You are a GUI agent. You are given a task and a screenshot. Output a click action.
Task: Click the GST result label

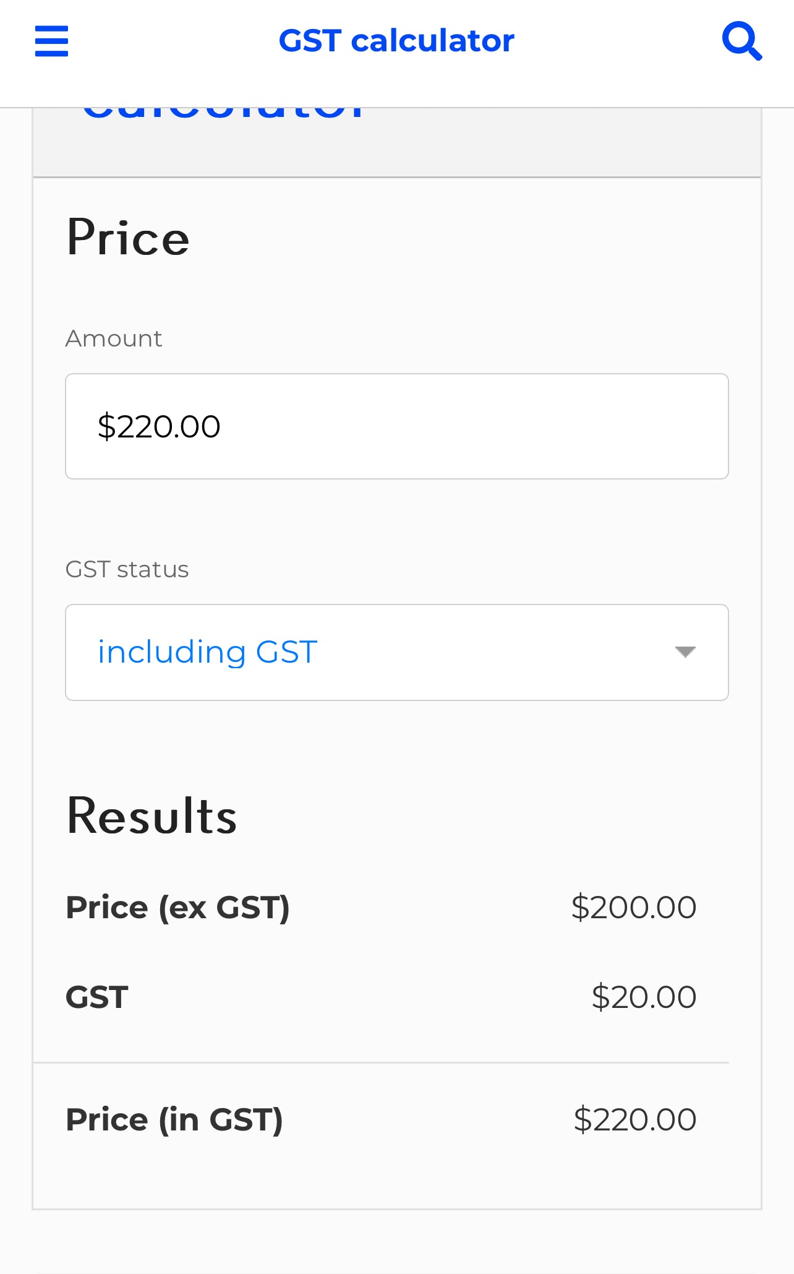[97, 997]
